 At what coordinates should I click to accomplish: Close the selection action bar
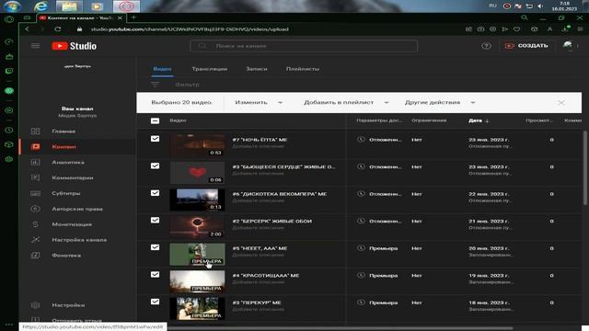click(561, 103)
